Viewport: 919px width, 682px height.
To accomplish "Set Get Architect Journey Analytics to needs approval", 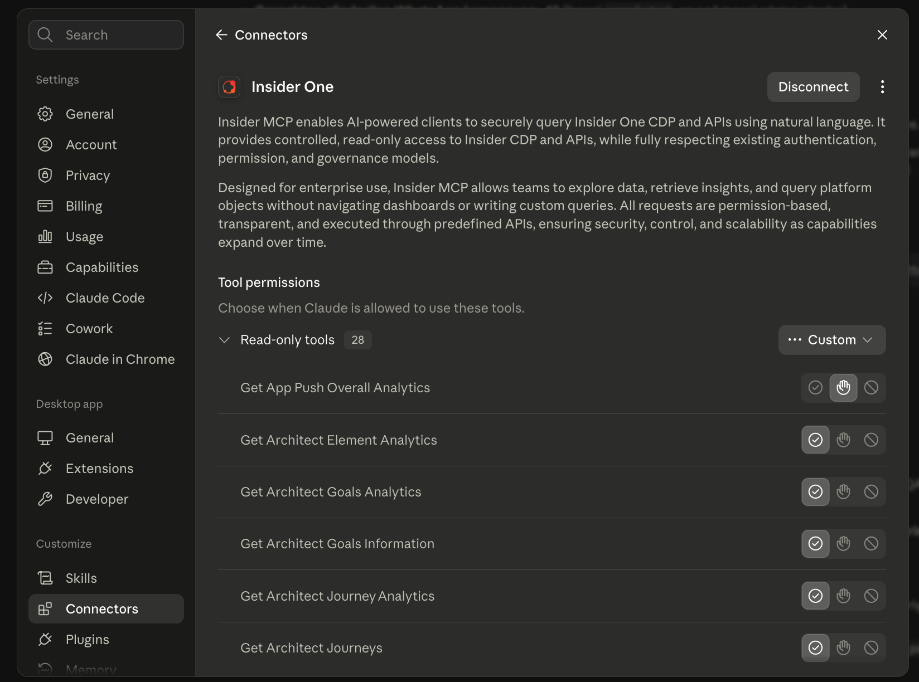I will pos(843,596).
